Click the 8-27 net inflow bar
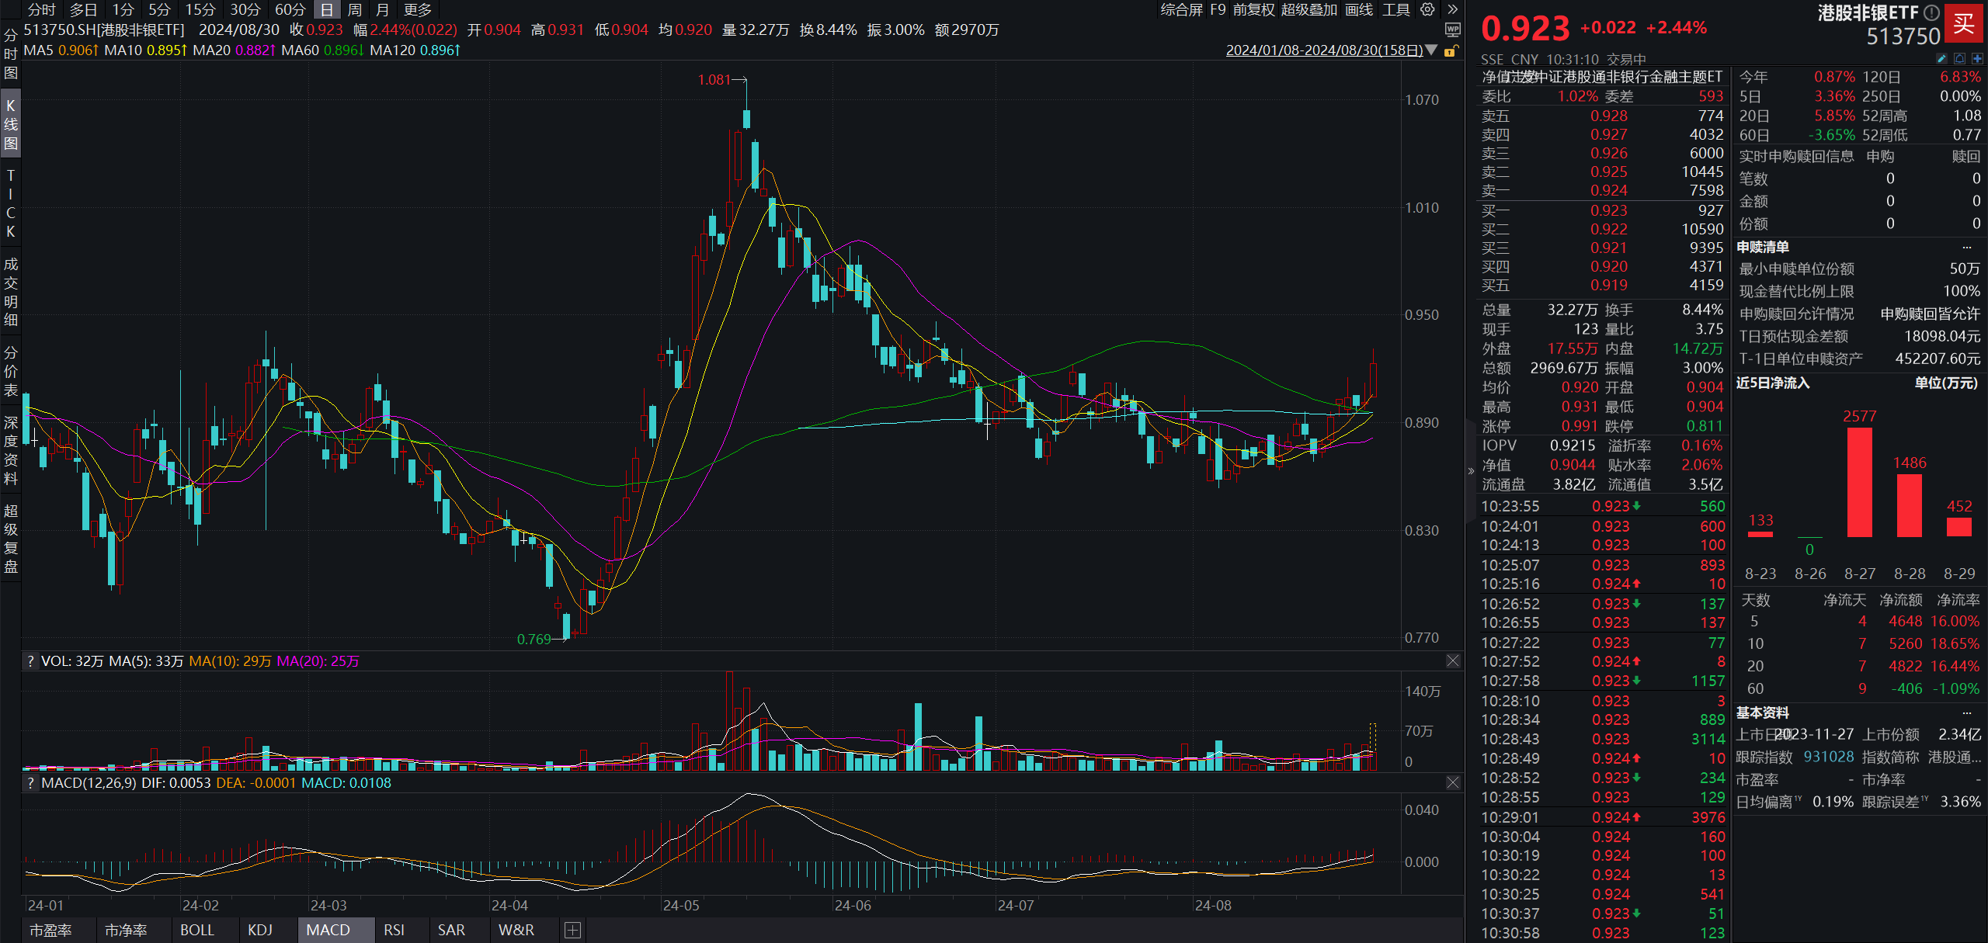 point(1859,481)
